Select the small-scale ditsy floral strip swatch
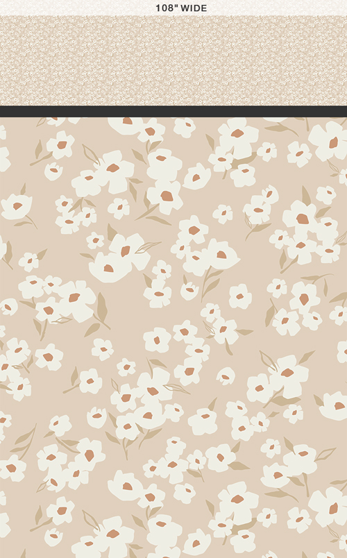 point(173,60)
